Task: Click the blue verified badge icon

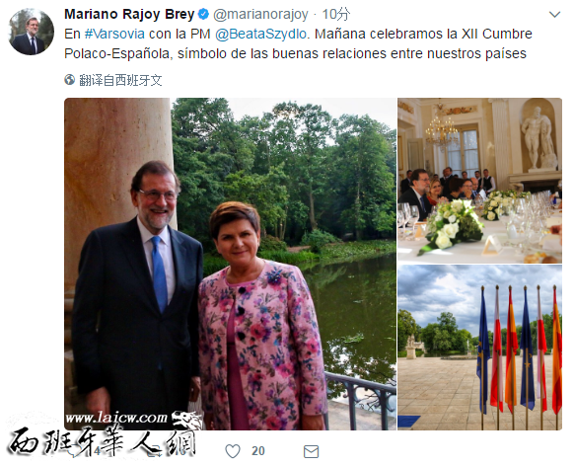Action: click(x=203, y=14)
